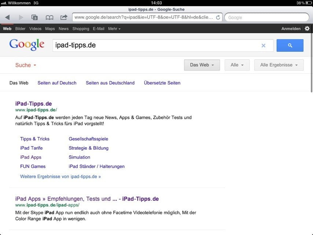Viewport: 313px width, 235px height.
Task: Click Weitere Ergebnisse von ipad-tipps.de
Action: [x=60, y=177]
